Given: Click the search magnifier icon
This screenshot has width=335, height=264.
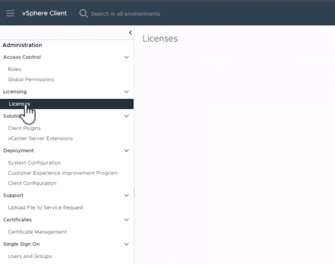Looking at the screenshot, I should [83, 13].
